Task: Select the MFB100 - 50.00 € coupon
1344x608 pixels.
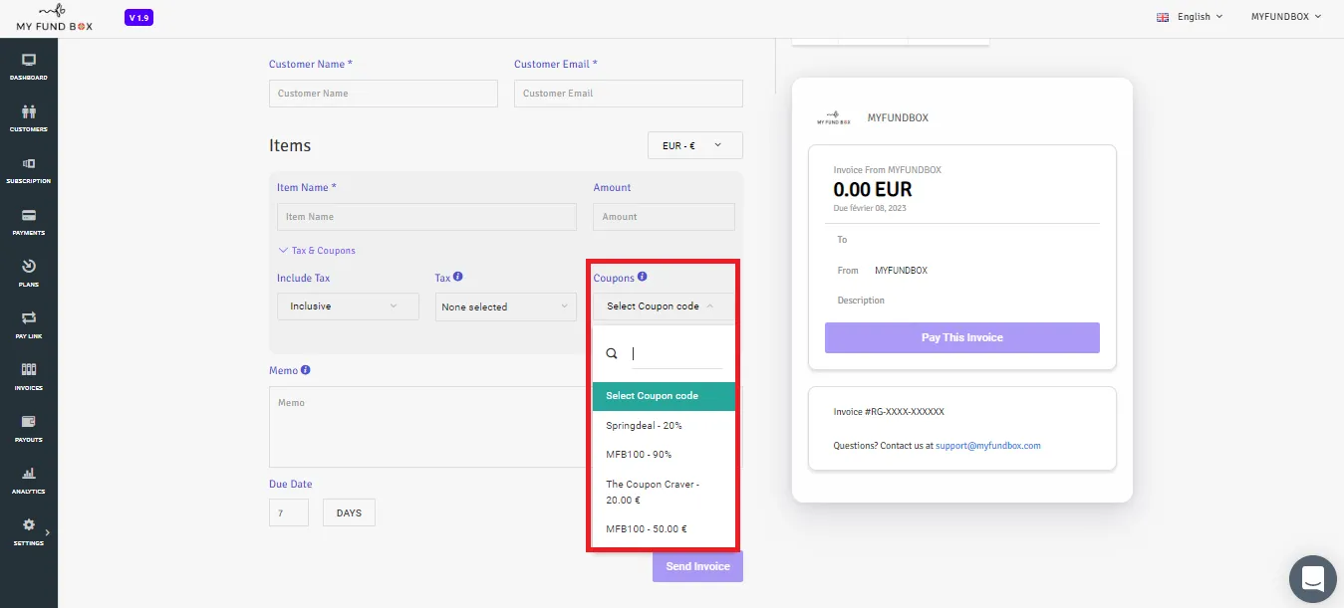Action: pyautogui.click(x=664, y=529)
